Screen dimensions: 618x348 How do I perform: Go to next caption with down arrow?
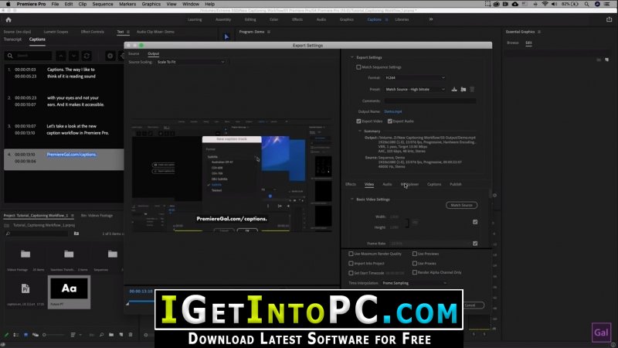[73, 56]
